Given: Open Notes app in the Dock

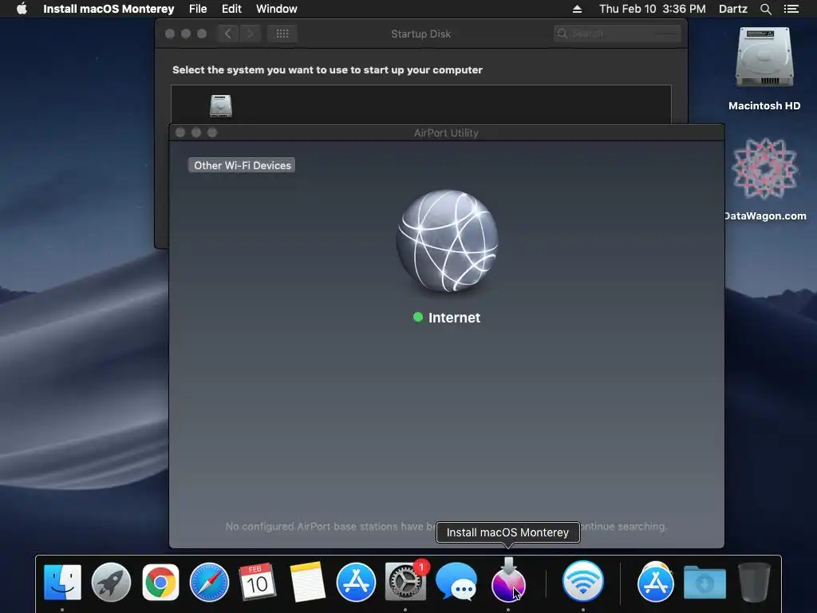Looking at the screenshot, I should [x=307, y=582].
